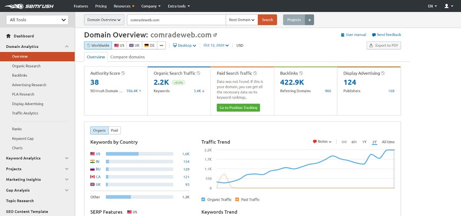Select the DE database filter
The height and width of the screenshot is (216, 461).
click(150, 45)
